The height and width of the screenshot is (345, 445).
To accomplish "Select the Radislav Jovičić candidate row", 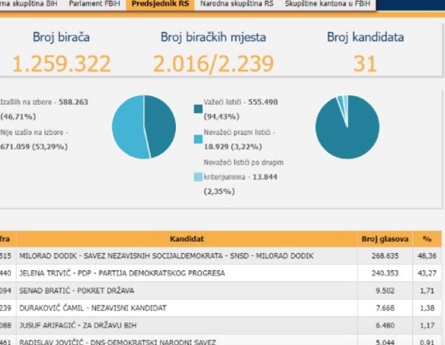I will coord(117,342).
